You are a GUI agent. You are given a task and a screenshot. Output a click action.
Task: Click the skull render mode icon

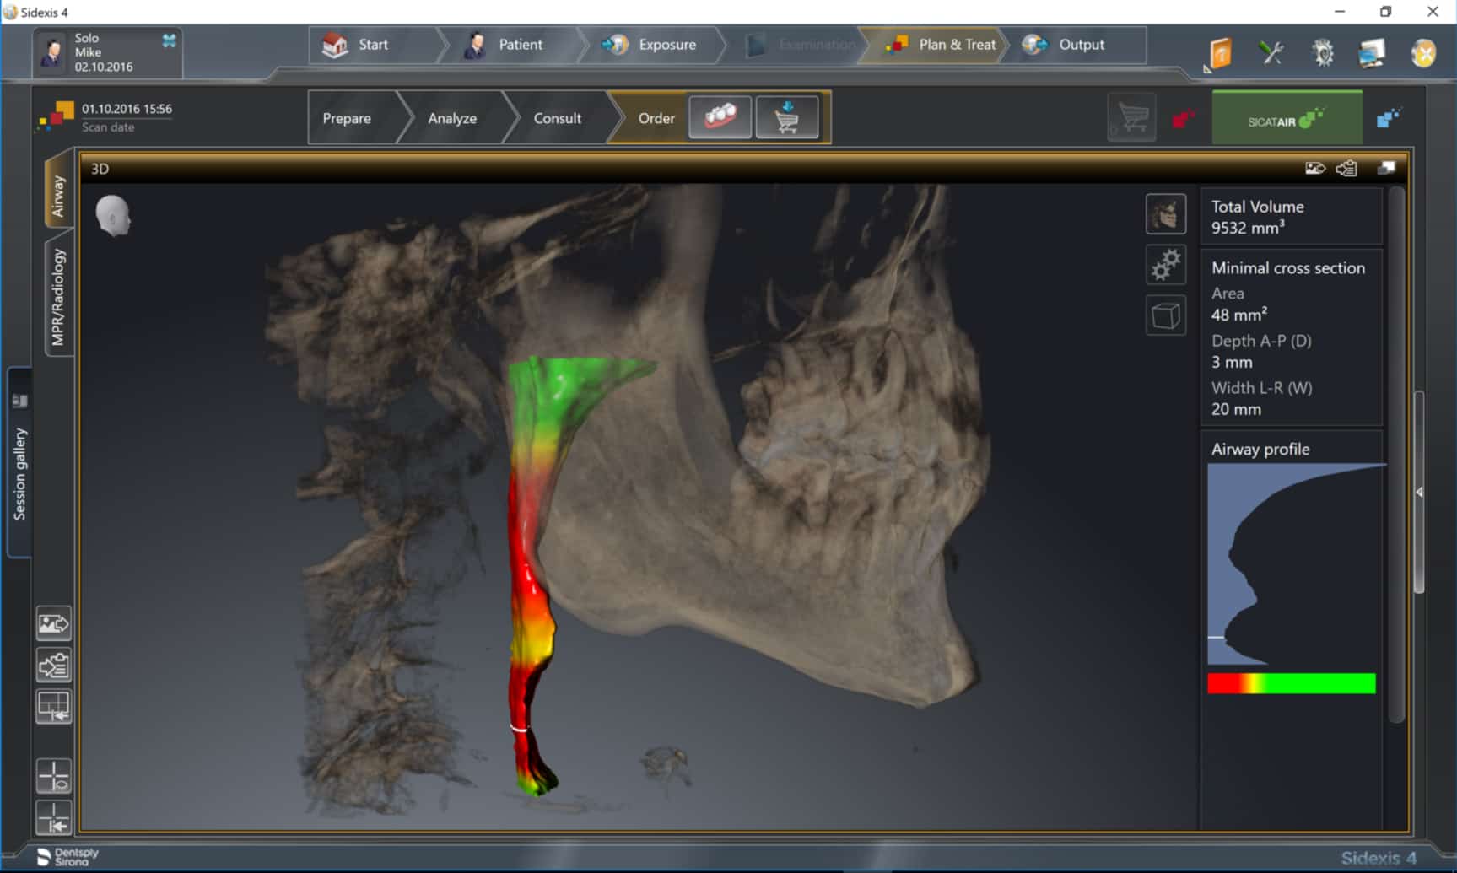[x=1165, y=214]
